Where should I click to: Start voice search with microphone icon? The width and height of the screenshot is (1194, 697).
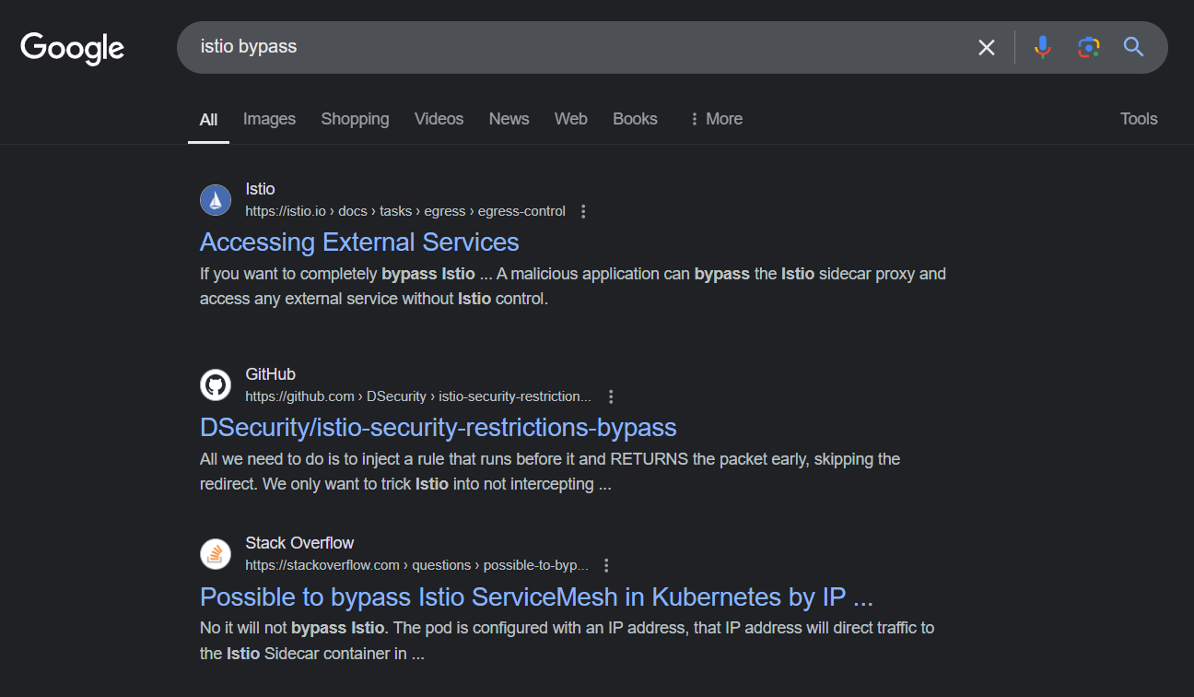tap(1042, 47)
